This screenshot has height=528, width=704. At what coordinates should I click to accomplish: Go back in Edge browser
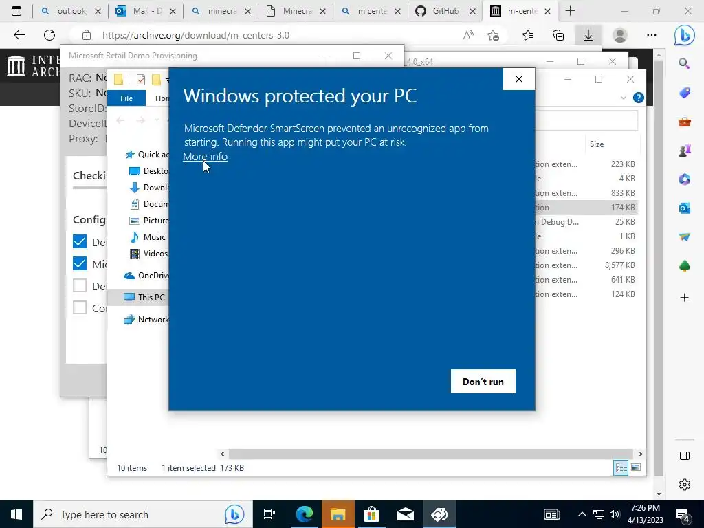(19, 35)
